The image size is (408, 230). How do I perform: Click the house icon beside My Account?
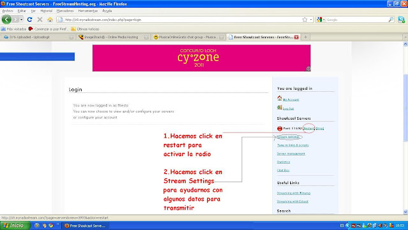[x=279, y=98]
